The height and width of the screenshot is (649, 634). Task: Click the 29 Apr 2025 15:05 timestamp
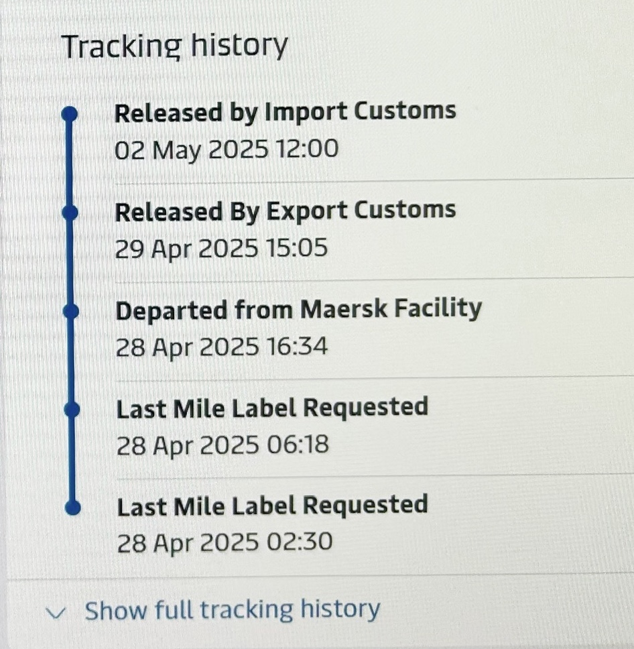click(221, 249)
